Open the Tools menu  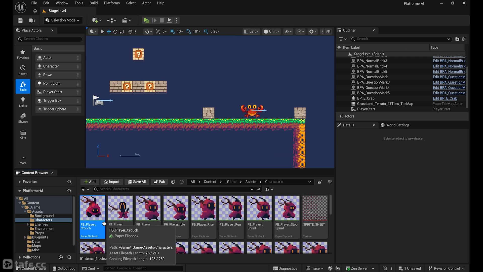click(x=79, y=3)
